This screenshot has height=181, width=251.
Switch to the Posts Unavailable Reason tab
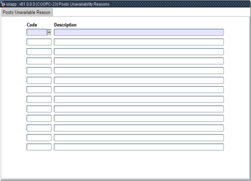coord(26,13)
